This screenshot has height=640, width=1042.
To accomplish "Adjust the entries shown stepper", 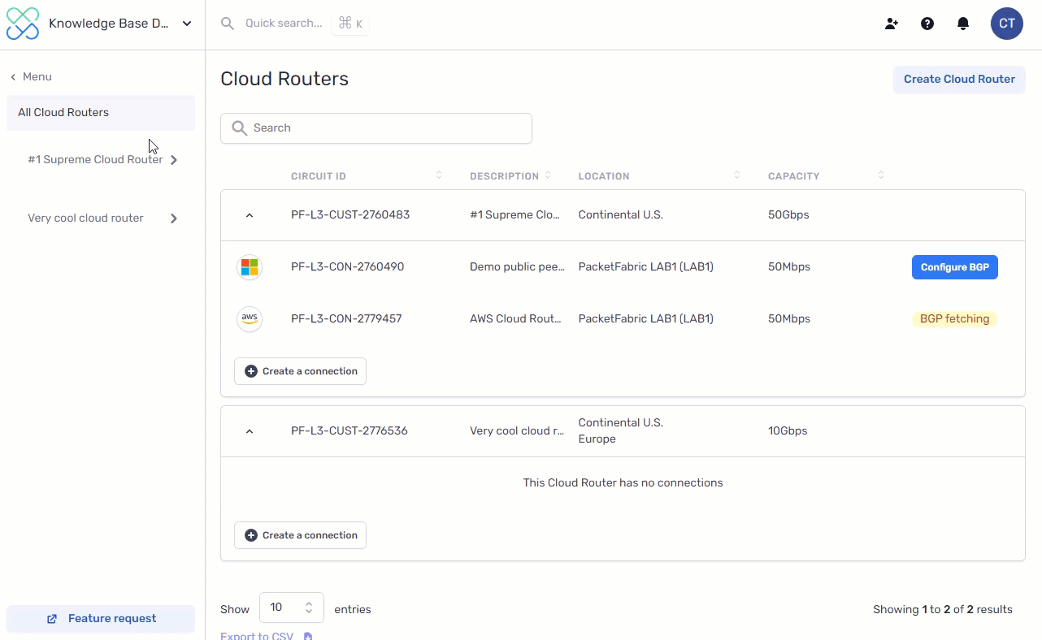I will (x=308, y=607).
